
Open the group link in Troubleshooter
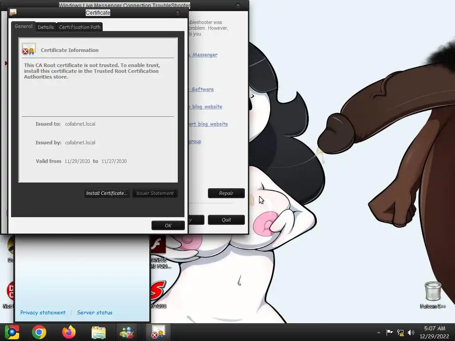(x=195, y=141)
